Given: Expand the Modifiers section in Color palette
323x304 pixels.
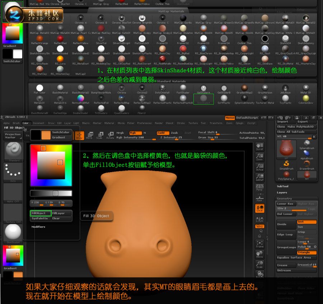Looking at the screenshot, I should [x=38, y=227].
